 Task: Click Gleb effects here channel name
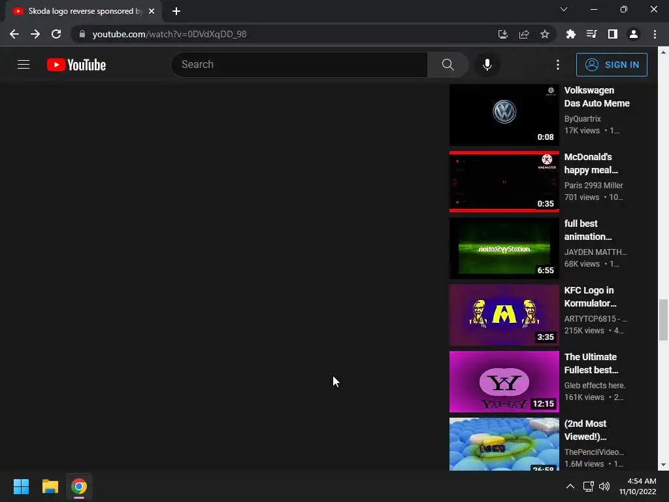tap(595, 385)
